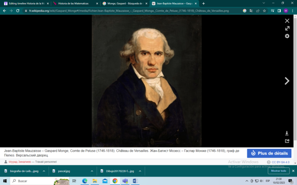Image resolution: width=297 pixels, height=185 pixels.
Task: Toggle fullscreen view of the portrait
Action: (287, 28)
